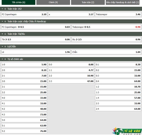This screenshot has height=135, width=142.
Task: Select Tài 2-2.5 at 0.86
Action: pyautogui.click(x=36, y=40)
